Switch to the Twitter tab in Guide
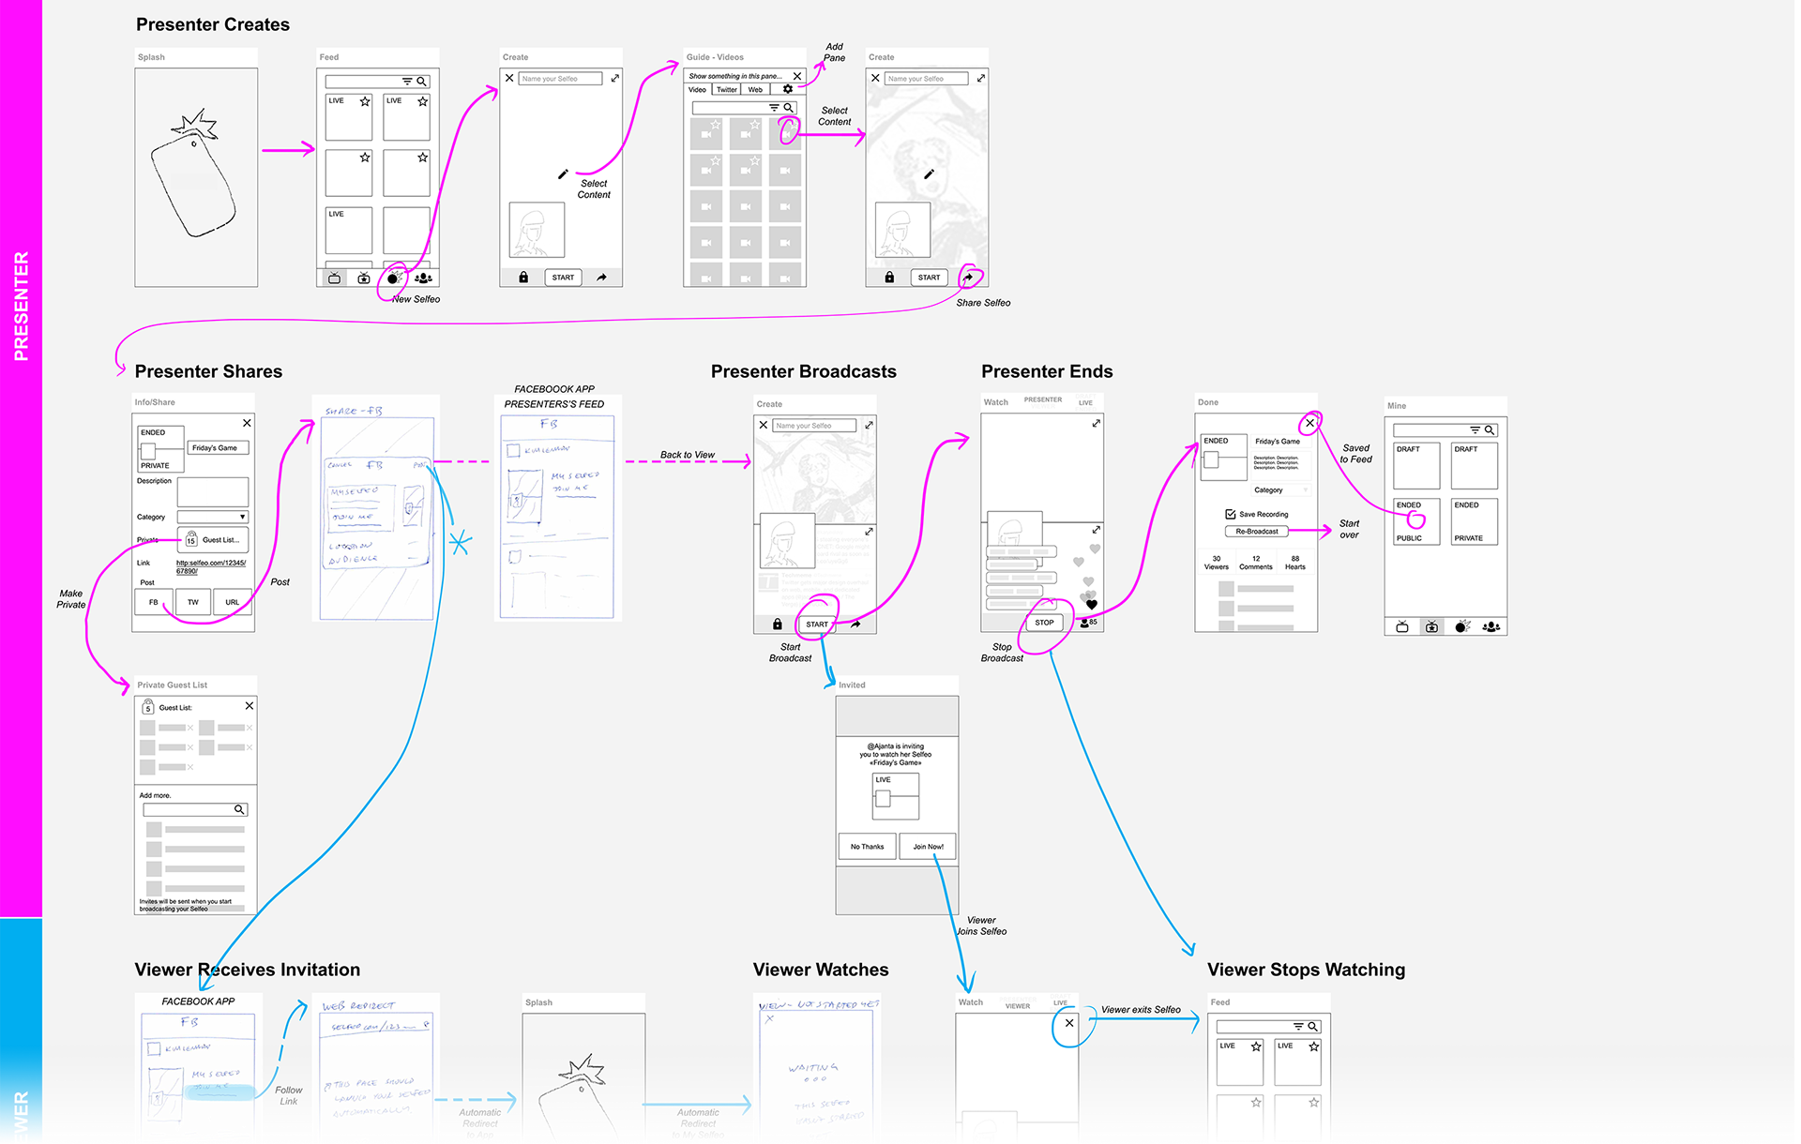Image resolution: width=1801 pixels, height=1144 pixels. pyautogui.click(x=727, y=90)
